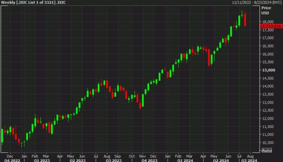Click the latest large red candlestick
The image size is (283, 162).
point(245,20)
